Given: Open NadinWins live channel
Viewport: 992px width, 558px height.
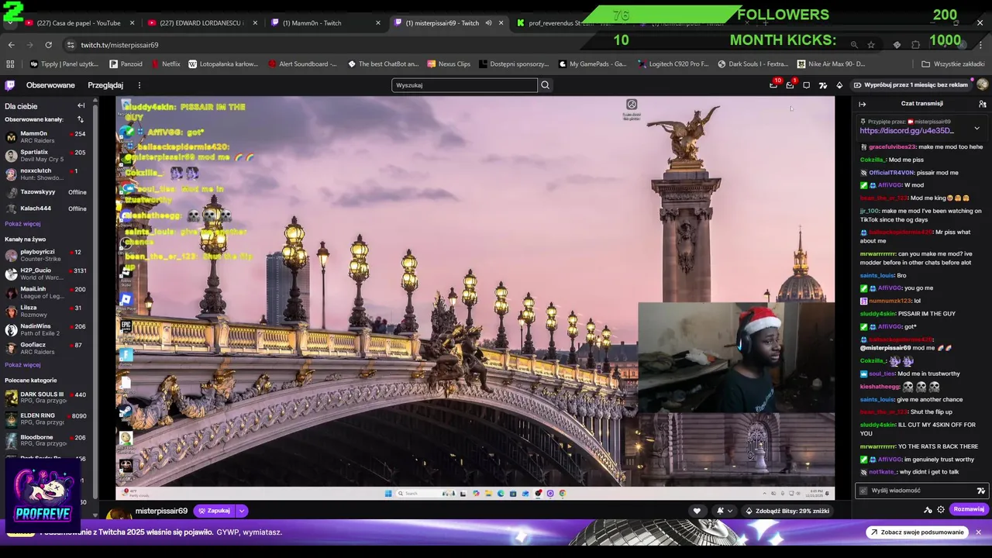Looking at the screenshot, I should [x=46, y=329].
